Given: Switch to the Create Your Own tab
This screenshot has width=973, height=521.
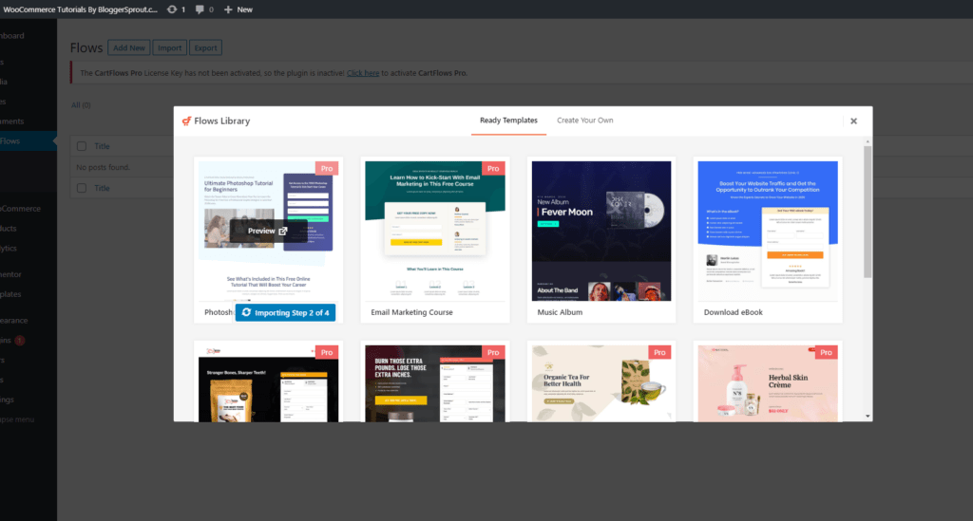Looking at the screenshot, I should point(584,121).
